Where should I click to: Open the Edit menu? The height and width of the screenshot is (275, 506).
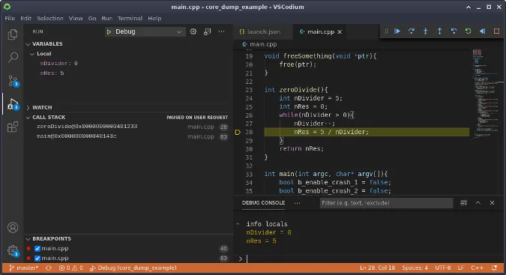point(25,19)
